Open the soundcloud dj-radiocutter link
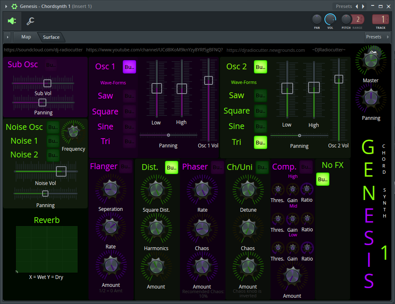 click(43, 50)
